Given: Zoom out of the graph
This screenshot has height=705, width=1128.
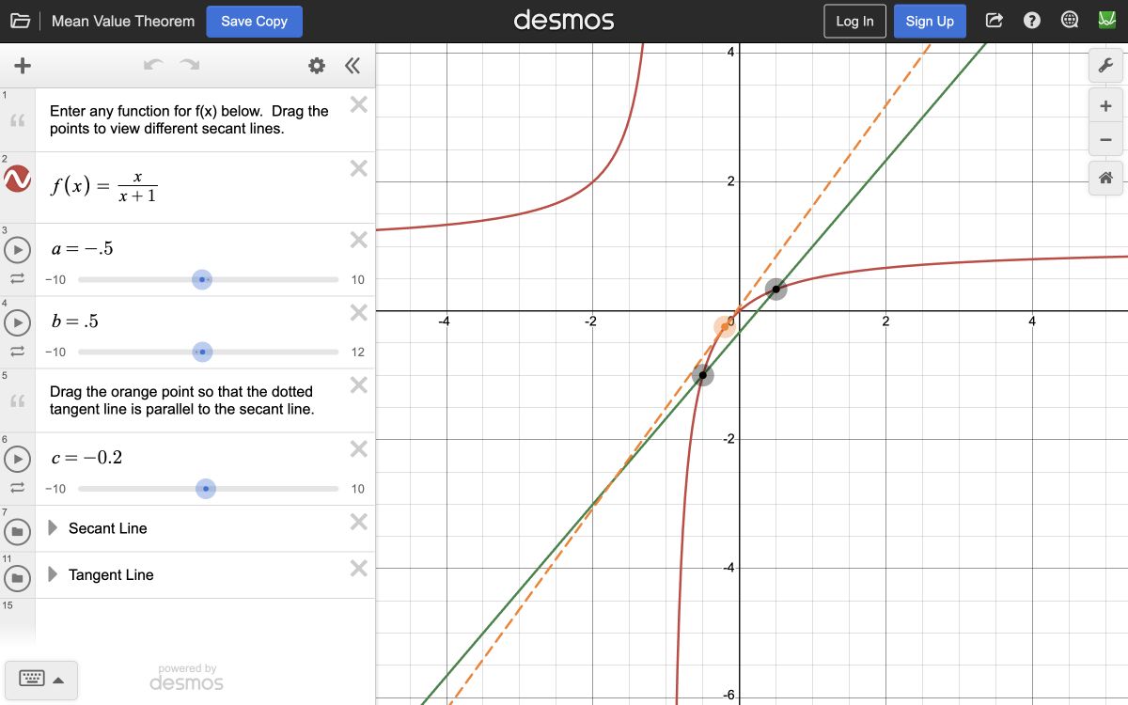Looking at the screenshot, I should pos(1105,140).
